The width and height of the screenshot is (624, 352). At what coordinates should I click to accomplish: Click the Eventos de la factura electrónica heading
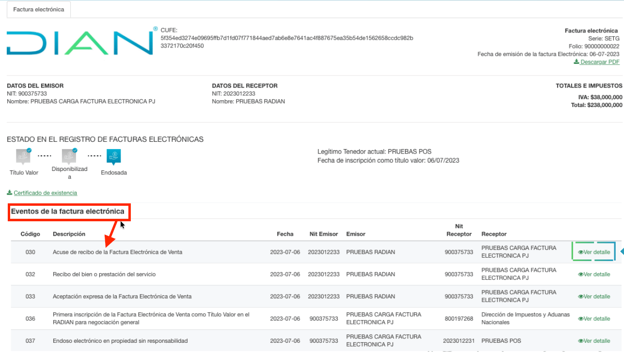pos(68,212)
